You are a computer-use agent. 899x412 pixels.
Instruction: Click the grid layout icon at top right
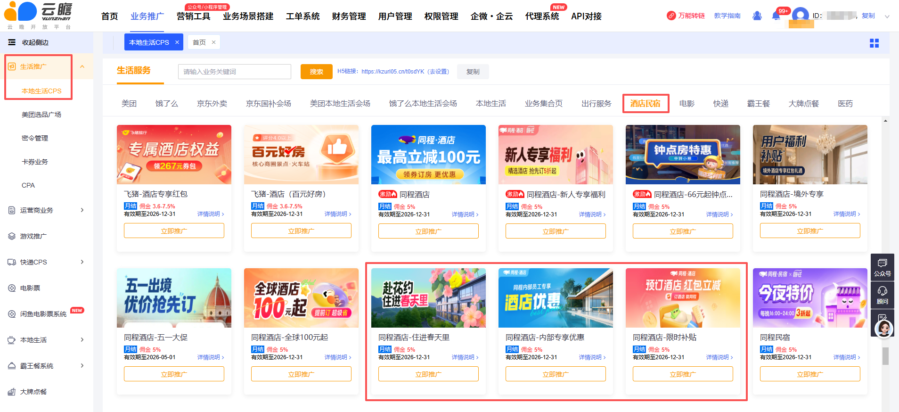(874, 43)
